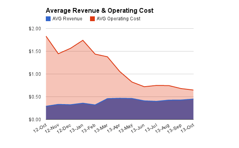Click the 13-May x-axis label

coord(125,128)
